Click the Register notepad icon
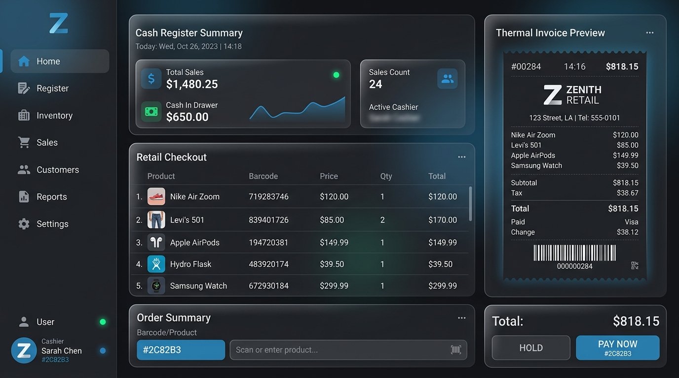 click(24, 88)
